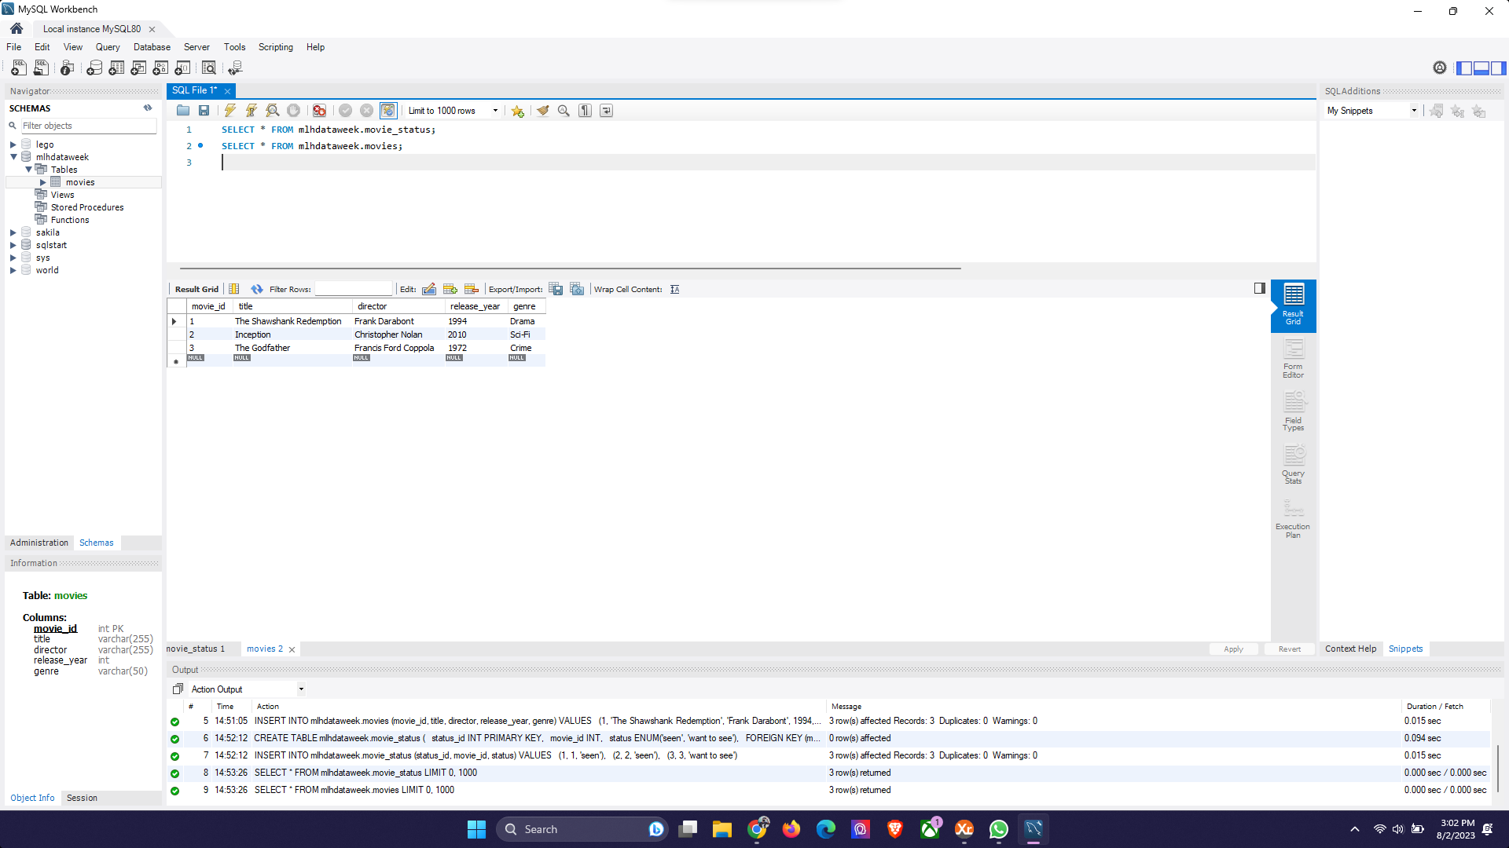This screenshot has width=1509, height=848.
Task: Open the Execution Plan panel
Action: [x=1293, y=518]
